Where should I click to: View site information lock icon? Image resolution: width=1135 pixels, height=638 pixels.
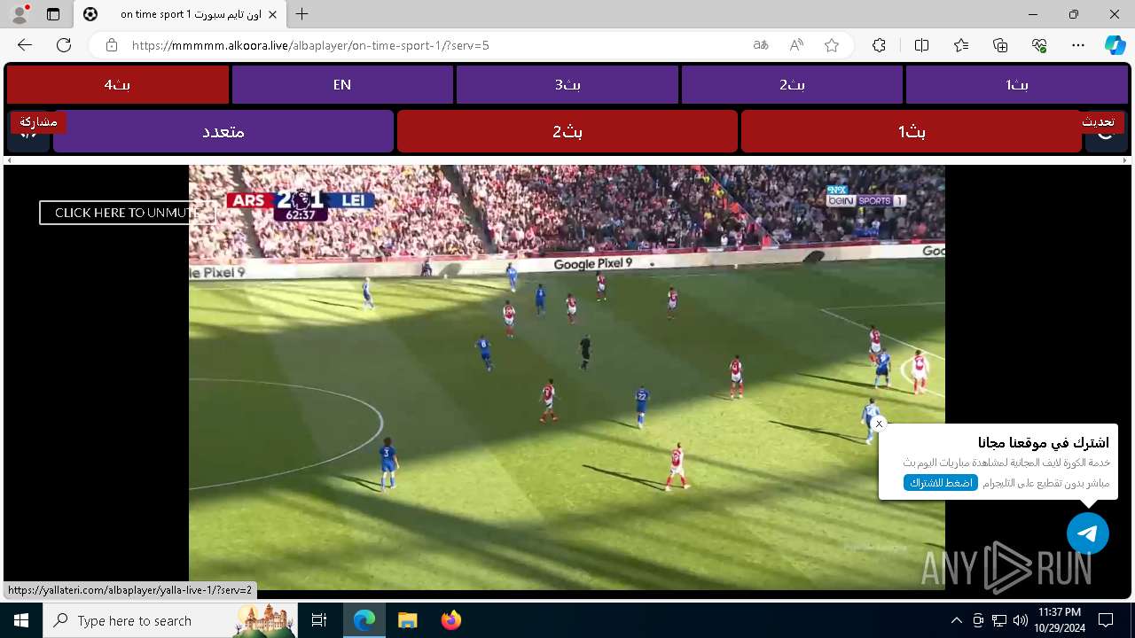pos(111,45)
